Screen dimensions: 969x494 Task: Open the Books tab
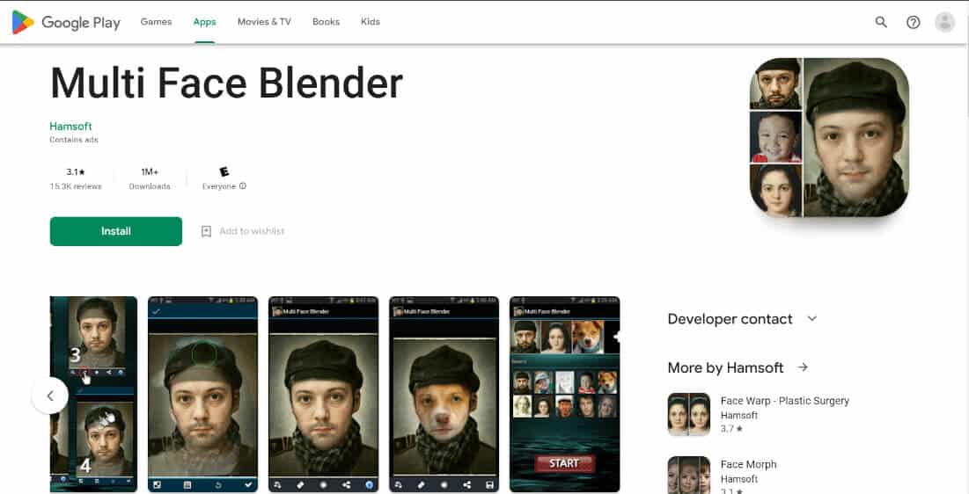[x=326, y=22]
